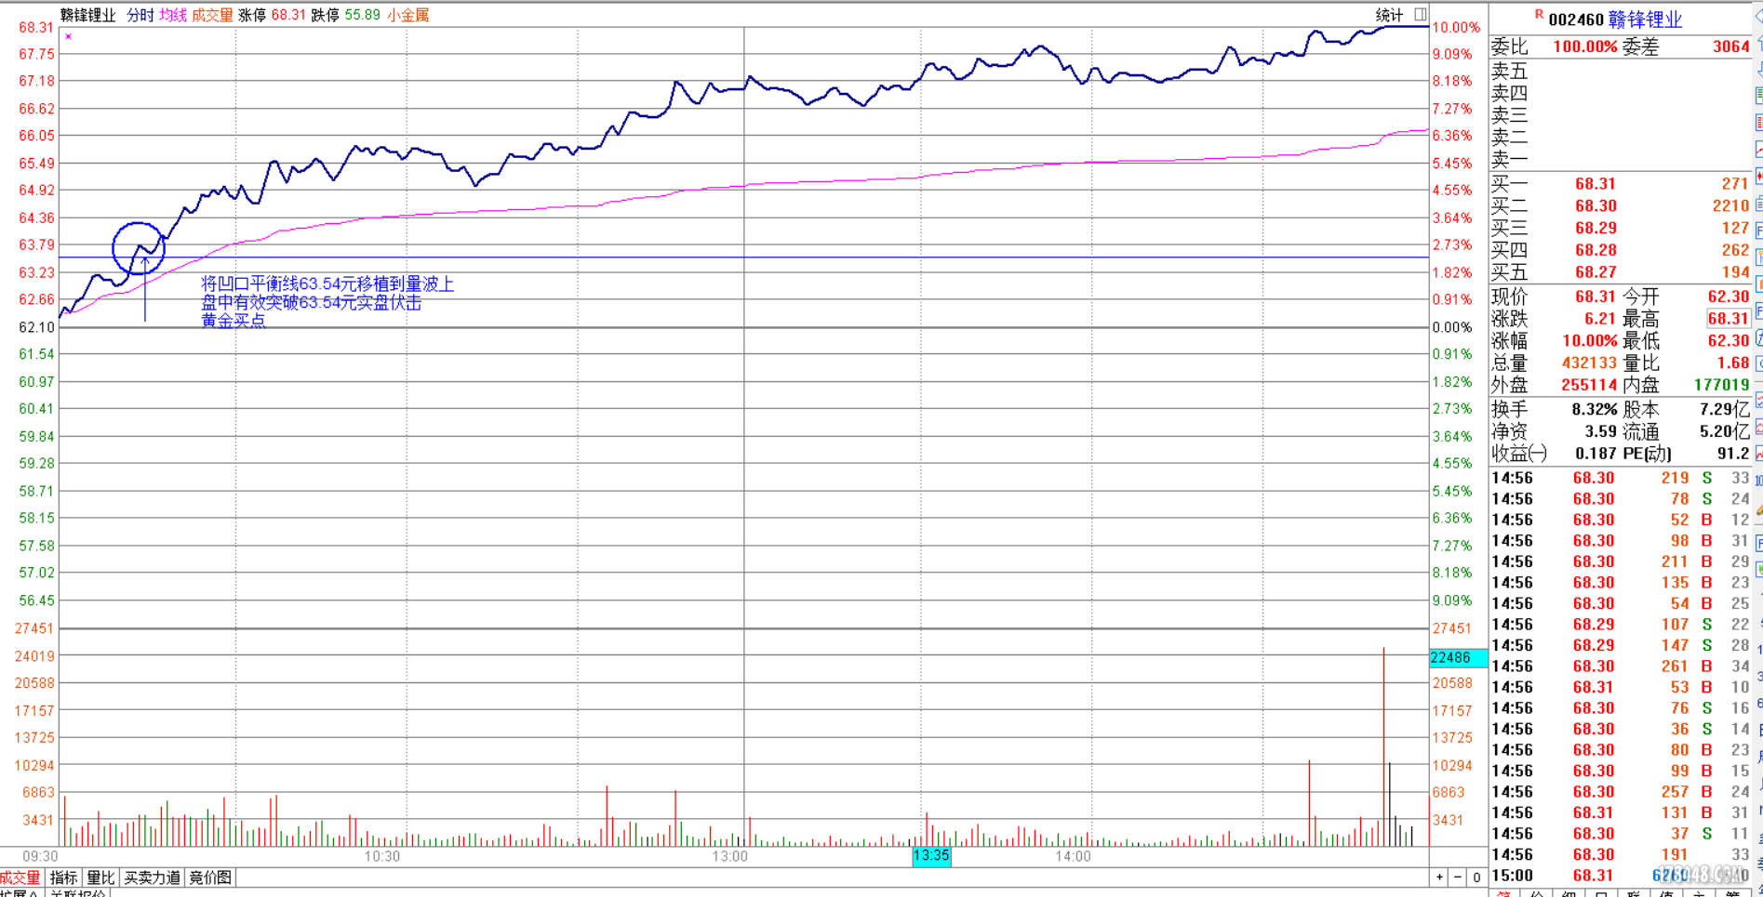Click the 分时 label in chart header

[x=140, y=15]
